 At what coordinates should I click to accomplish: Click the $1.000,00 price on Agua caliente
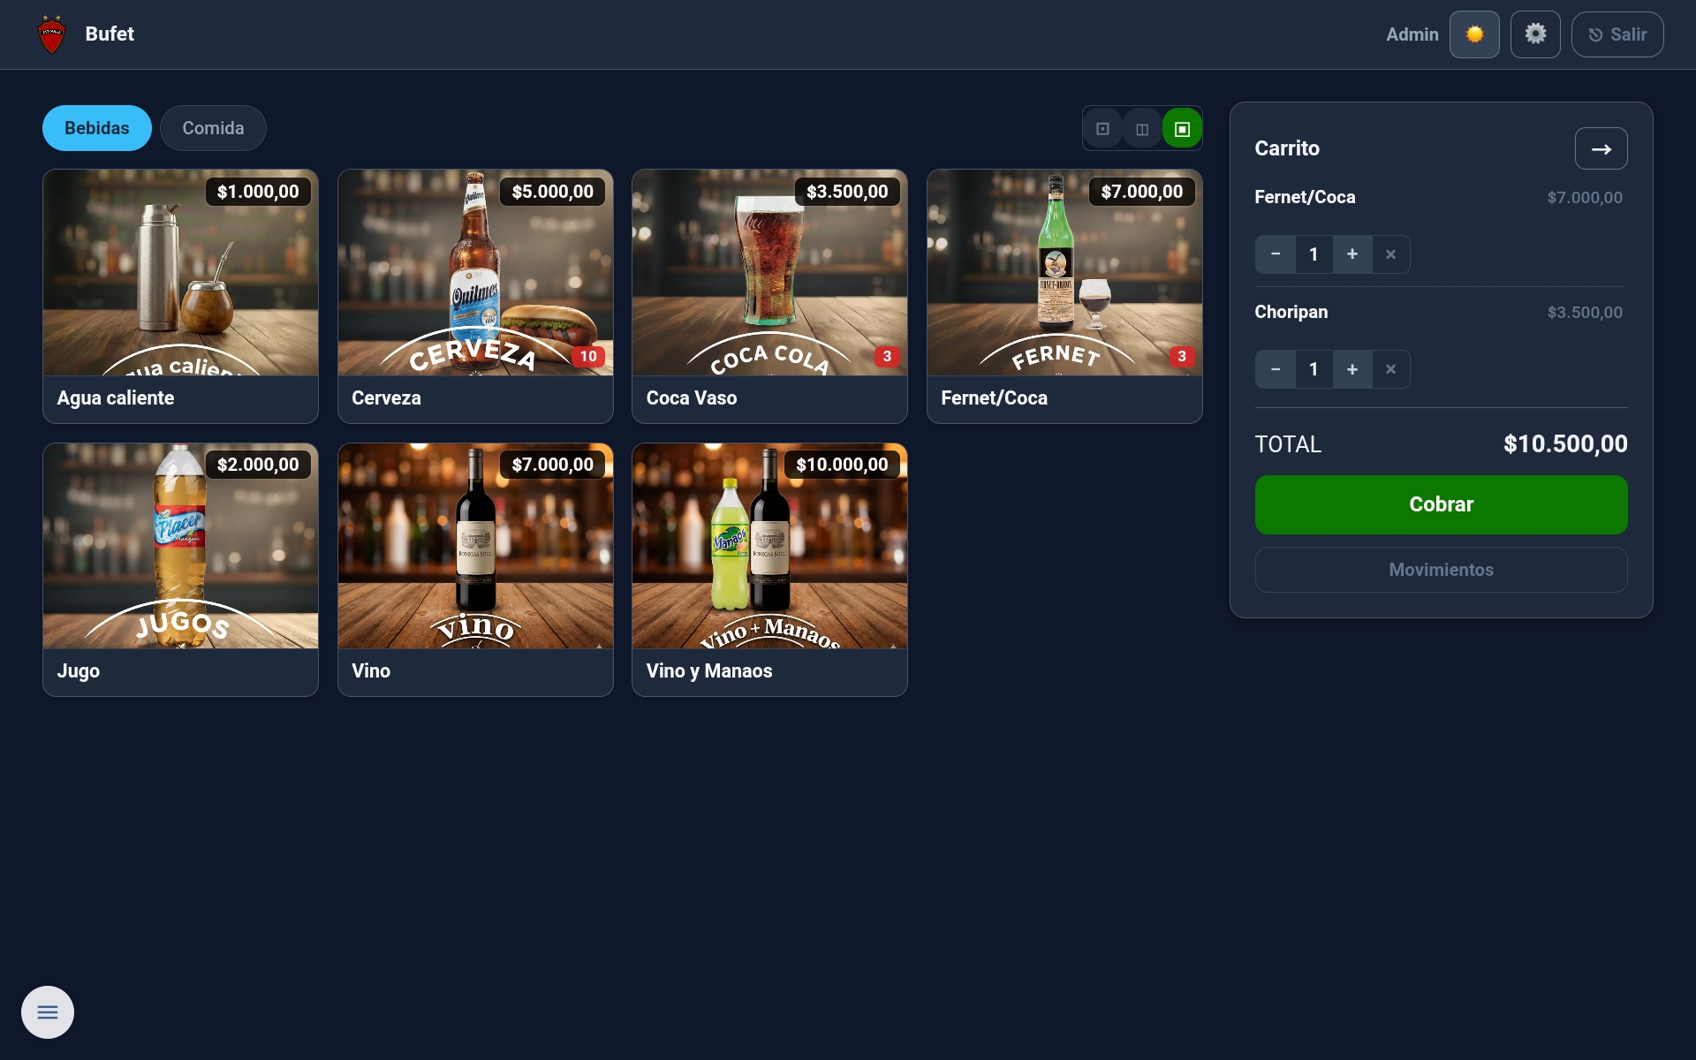coord(258,192)
